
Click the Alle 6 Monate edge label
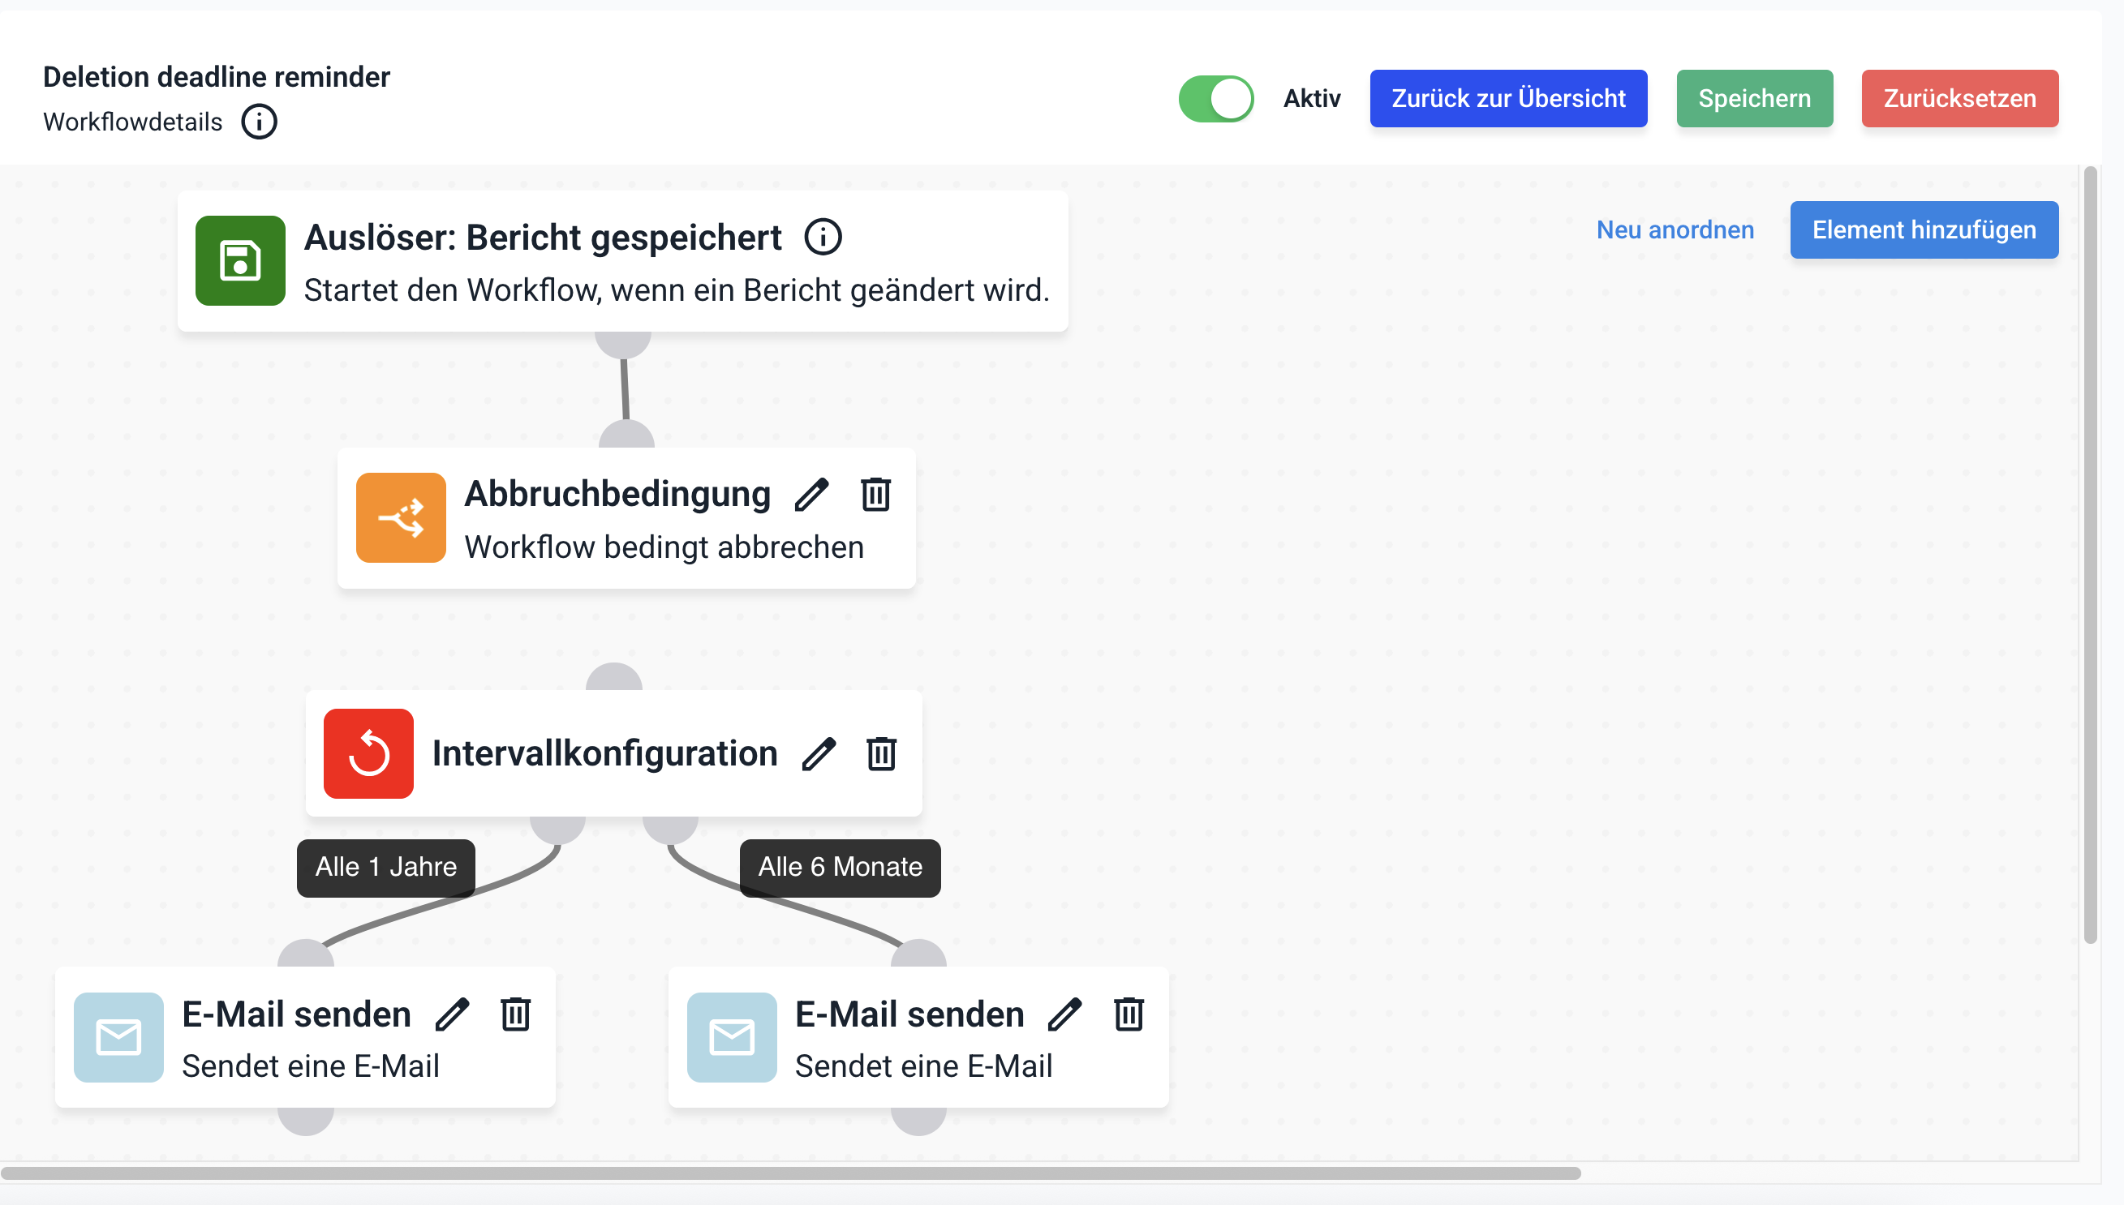point(841,868)
